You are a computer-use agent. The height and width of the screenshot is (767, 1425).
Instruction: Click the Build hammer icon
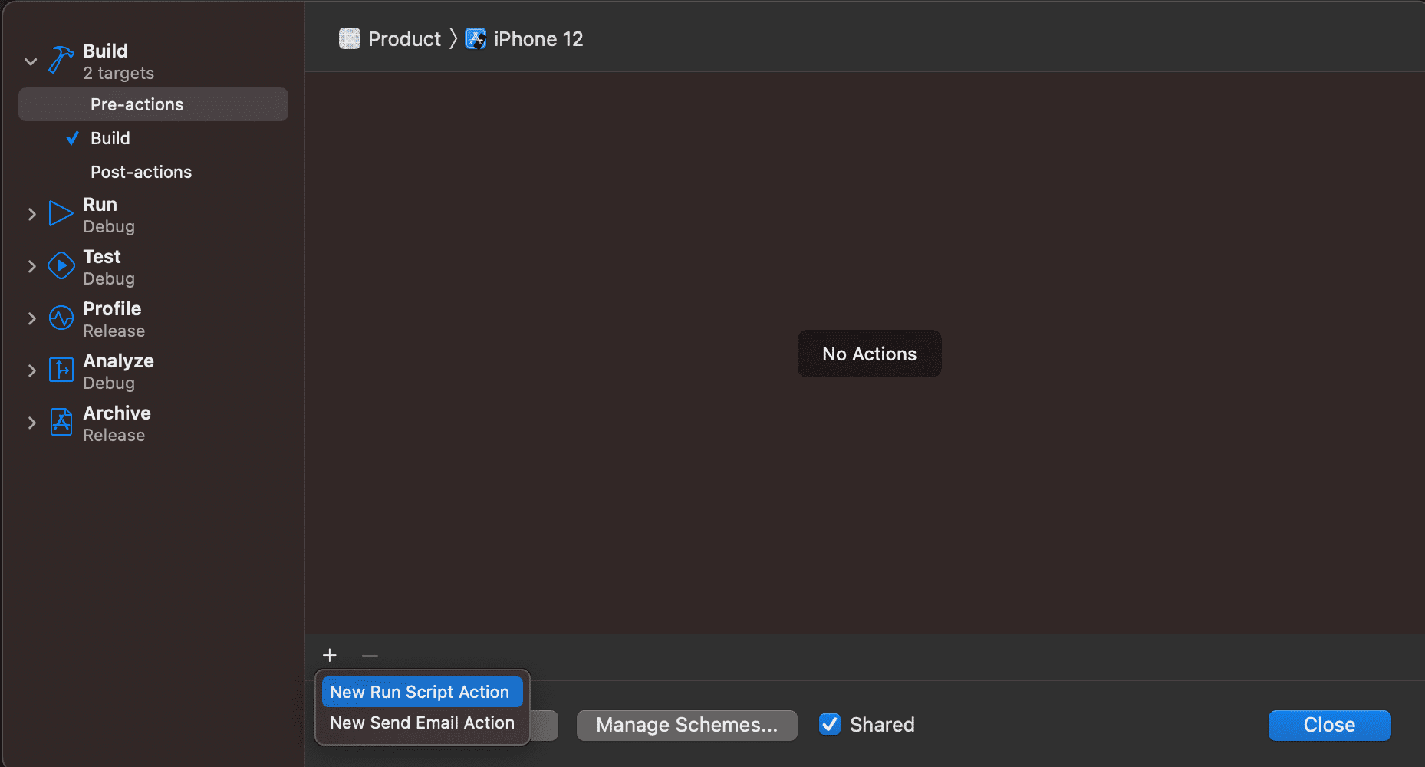[x=61, y=60]
